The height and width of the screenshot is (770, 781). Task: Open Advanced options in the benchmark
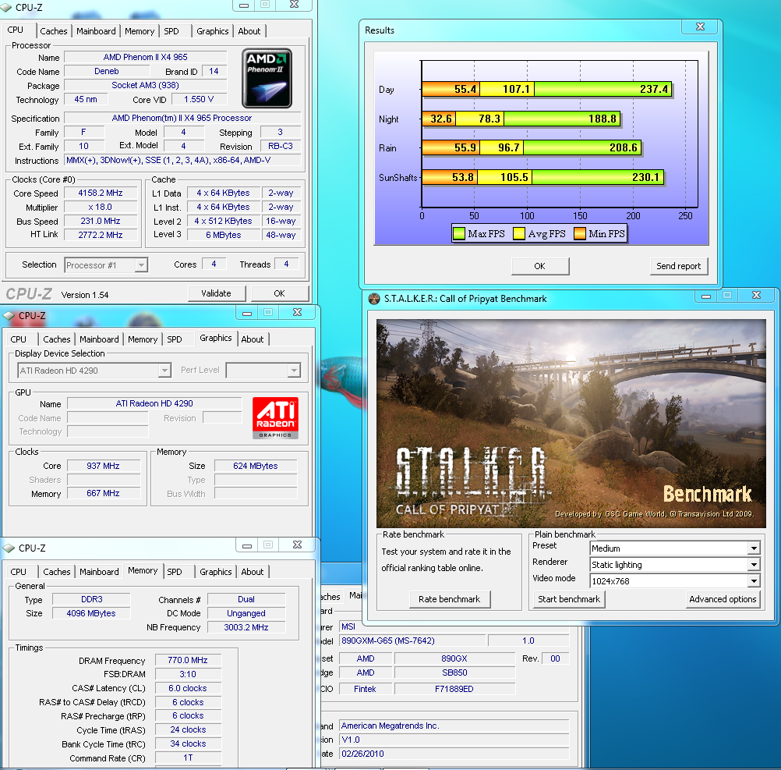(x=723, y=599)
